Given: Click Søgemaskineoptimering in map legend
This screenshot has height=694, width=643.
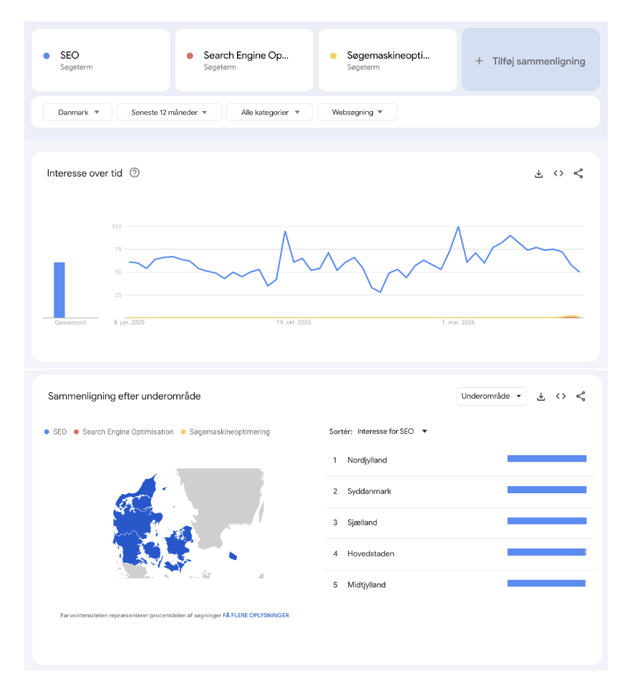Looking at the screenshot, I should click(226, 432).
